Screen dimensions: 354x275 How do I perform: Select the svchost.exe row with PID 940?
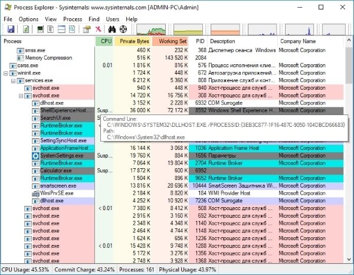(172, 88)
